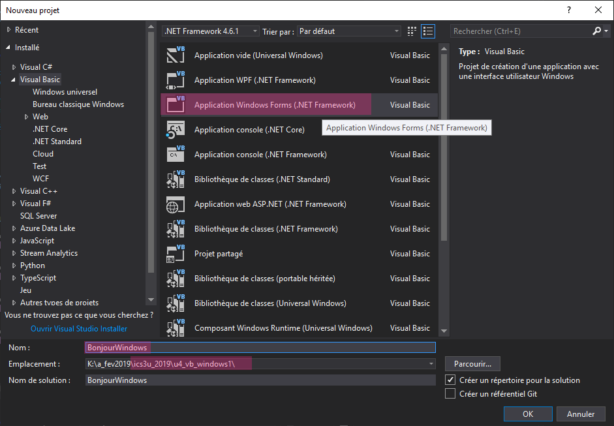
Task: Select the WCF category
Action: click(x=40, y=179)
